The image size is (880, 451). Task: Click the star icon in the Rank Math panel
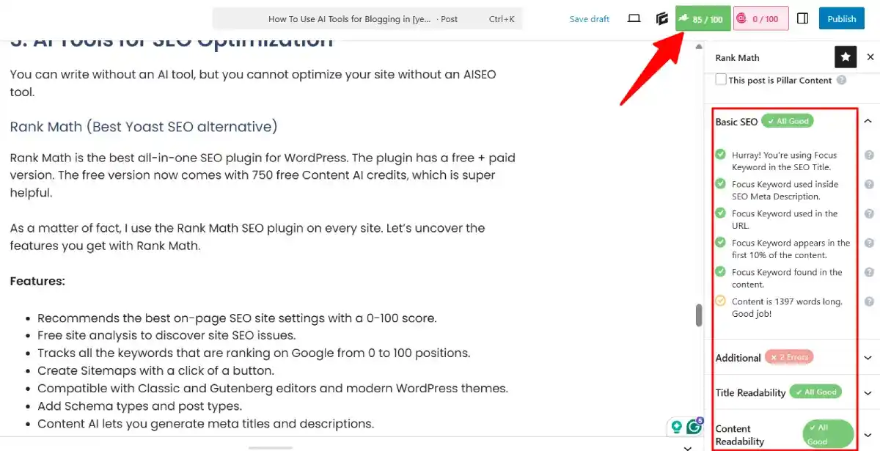pos(846,56)
